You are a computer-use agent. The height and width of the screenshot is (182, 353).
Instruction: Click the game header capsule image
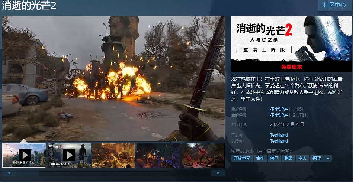click(291, 44)
